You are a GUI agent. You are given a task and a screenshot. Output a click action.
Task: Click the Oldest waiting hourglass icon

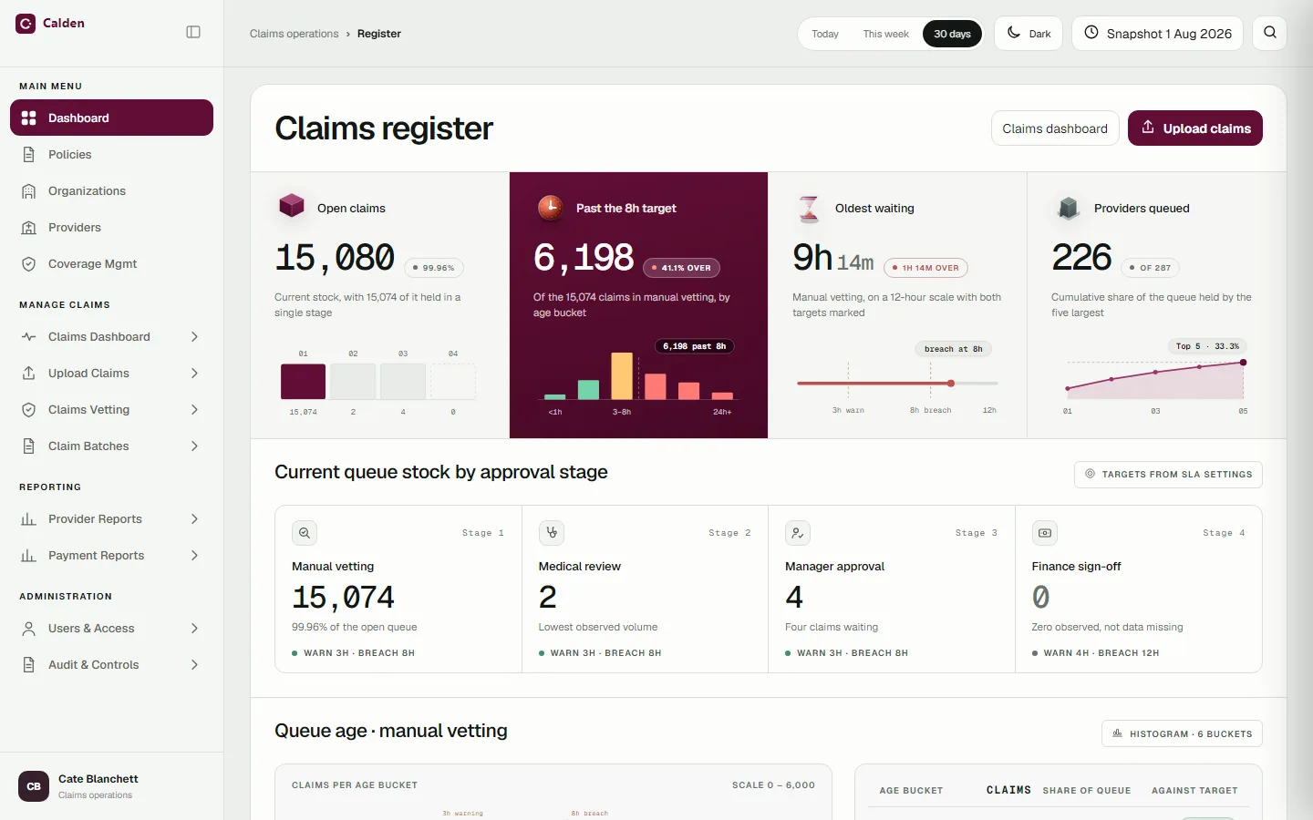point(809,208)
